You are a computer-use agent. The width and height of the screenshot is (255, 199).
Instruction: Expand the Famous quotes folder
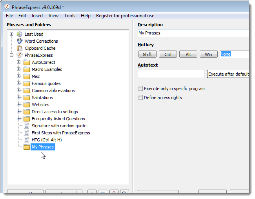click(18, 83)
